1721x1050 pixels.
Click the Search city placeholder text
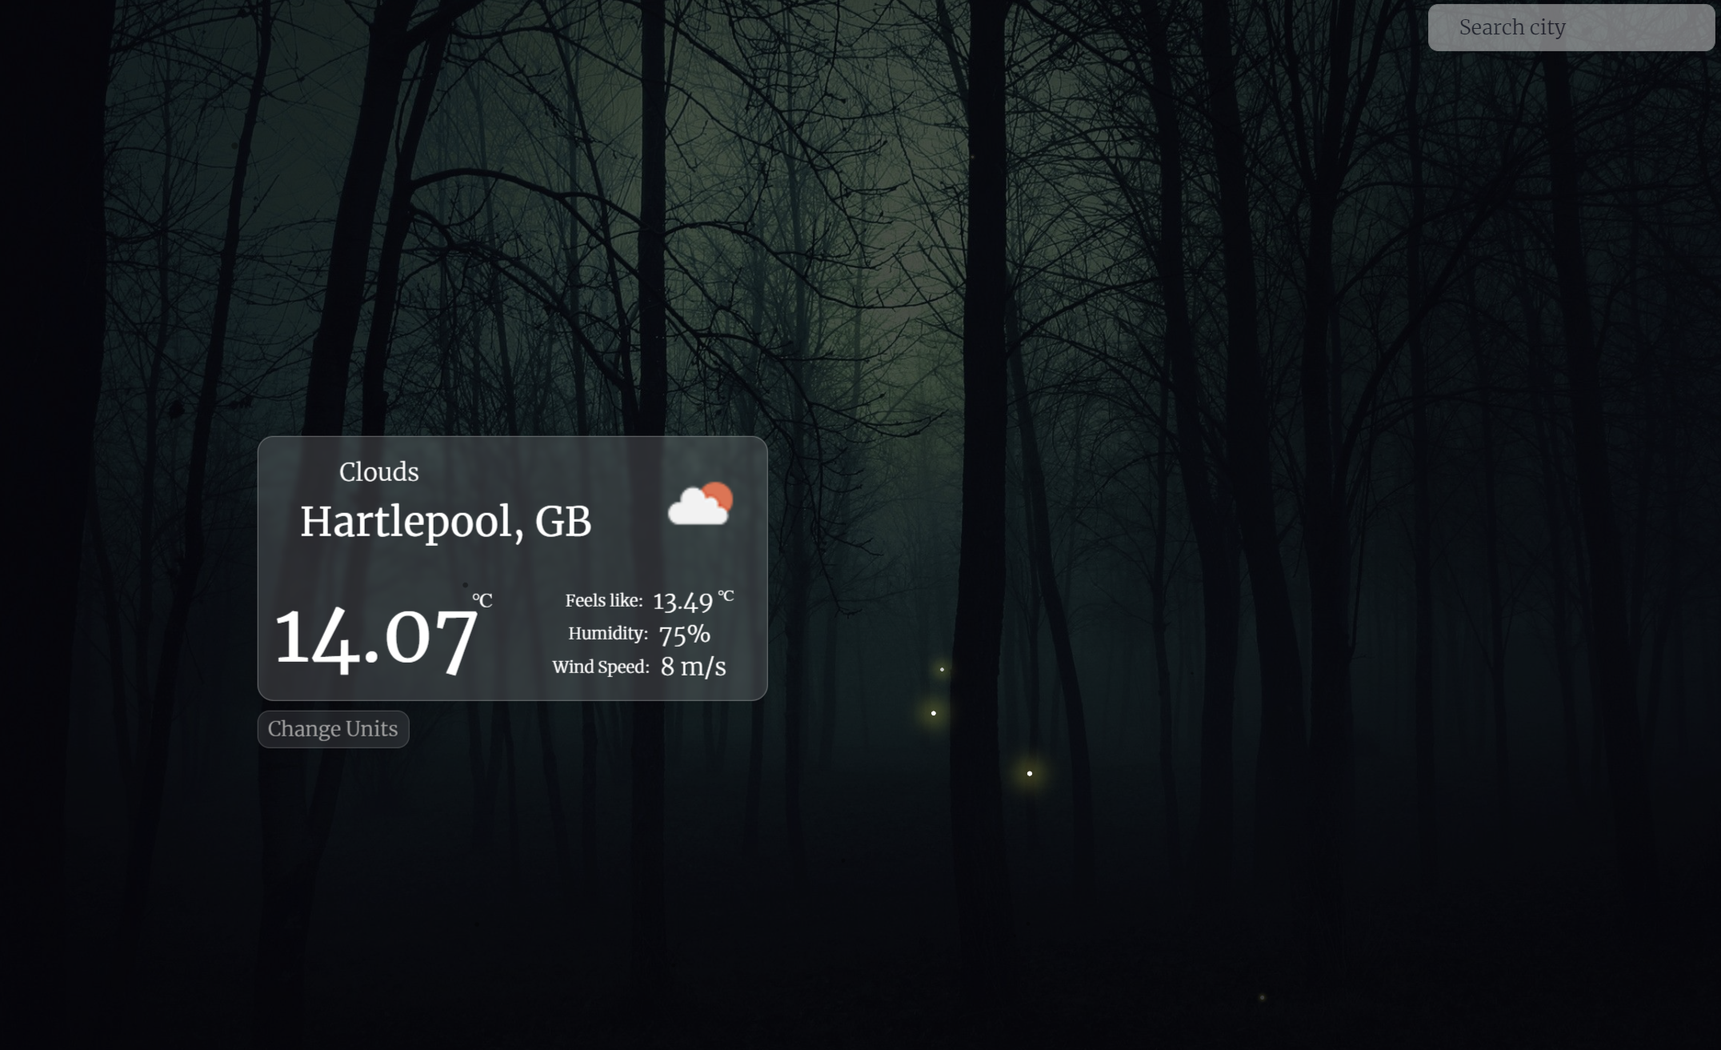[1511, 27]
